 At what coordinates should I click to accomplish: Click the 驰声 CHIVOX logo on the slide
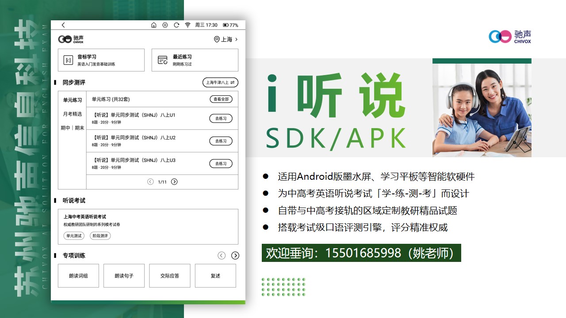point(510,36)
